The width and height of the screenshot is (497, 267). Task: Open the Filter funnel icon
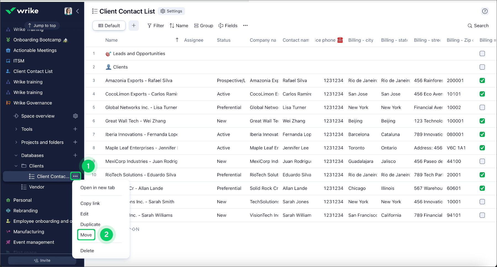tap(149, 25)
